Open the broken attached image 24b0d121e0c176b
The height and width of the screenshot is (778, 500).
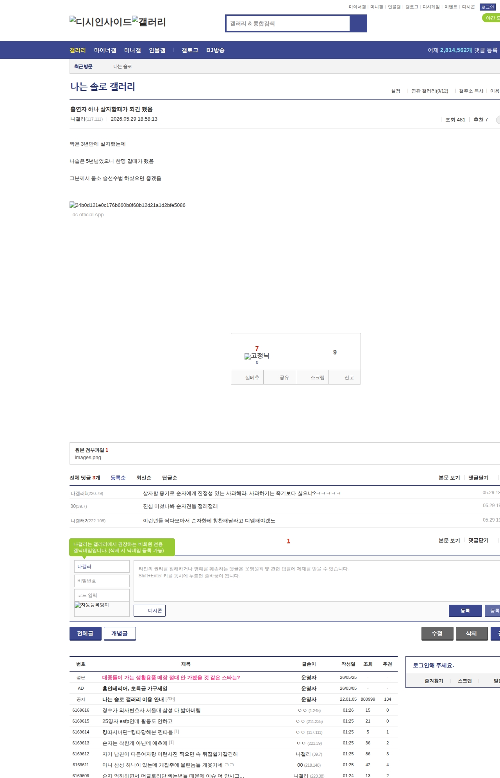(127, 205)
